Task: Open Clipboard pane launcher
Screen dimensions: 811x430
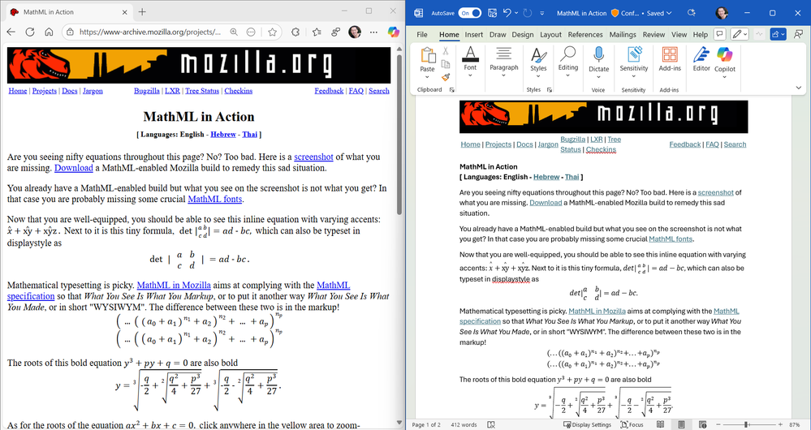Action: [x=451, y=90]
